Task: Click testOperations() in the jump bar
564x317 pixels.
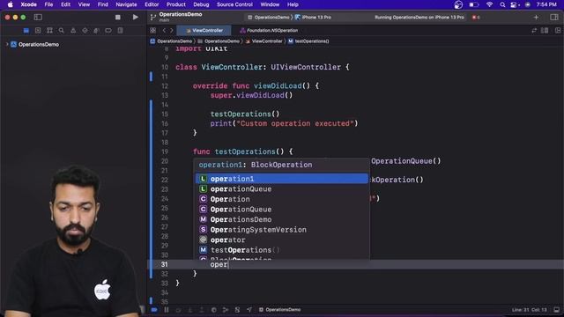Action: tap(308, 41)
